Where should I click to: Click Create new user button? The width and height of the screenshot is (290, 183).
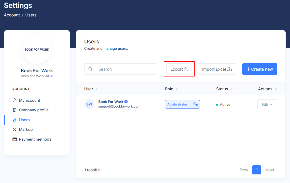tap(260, 69)
